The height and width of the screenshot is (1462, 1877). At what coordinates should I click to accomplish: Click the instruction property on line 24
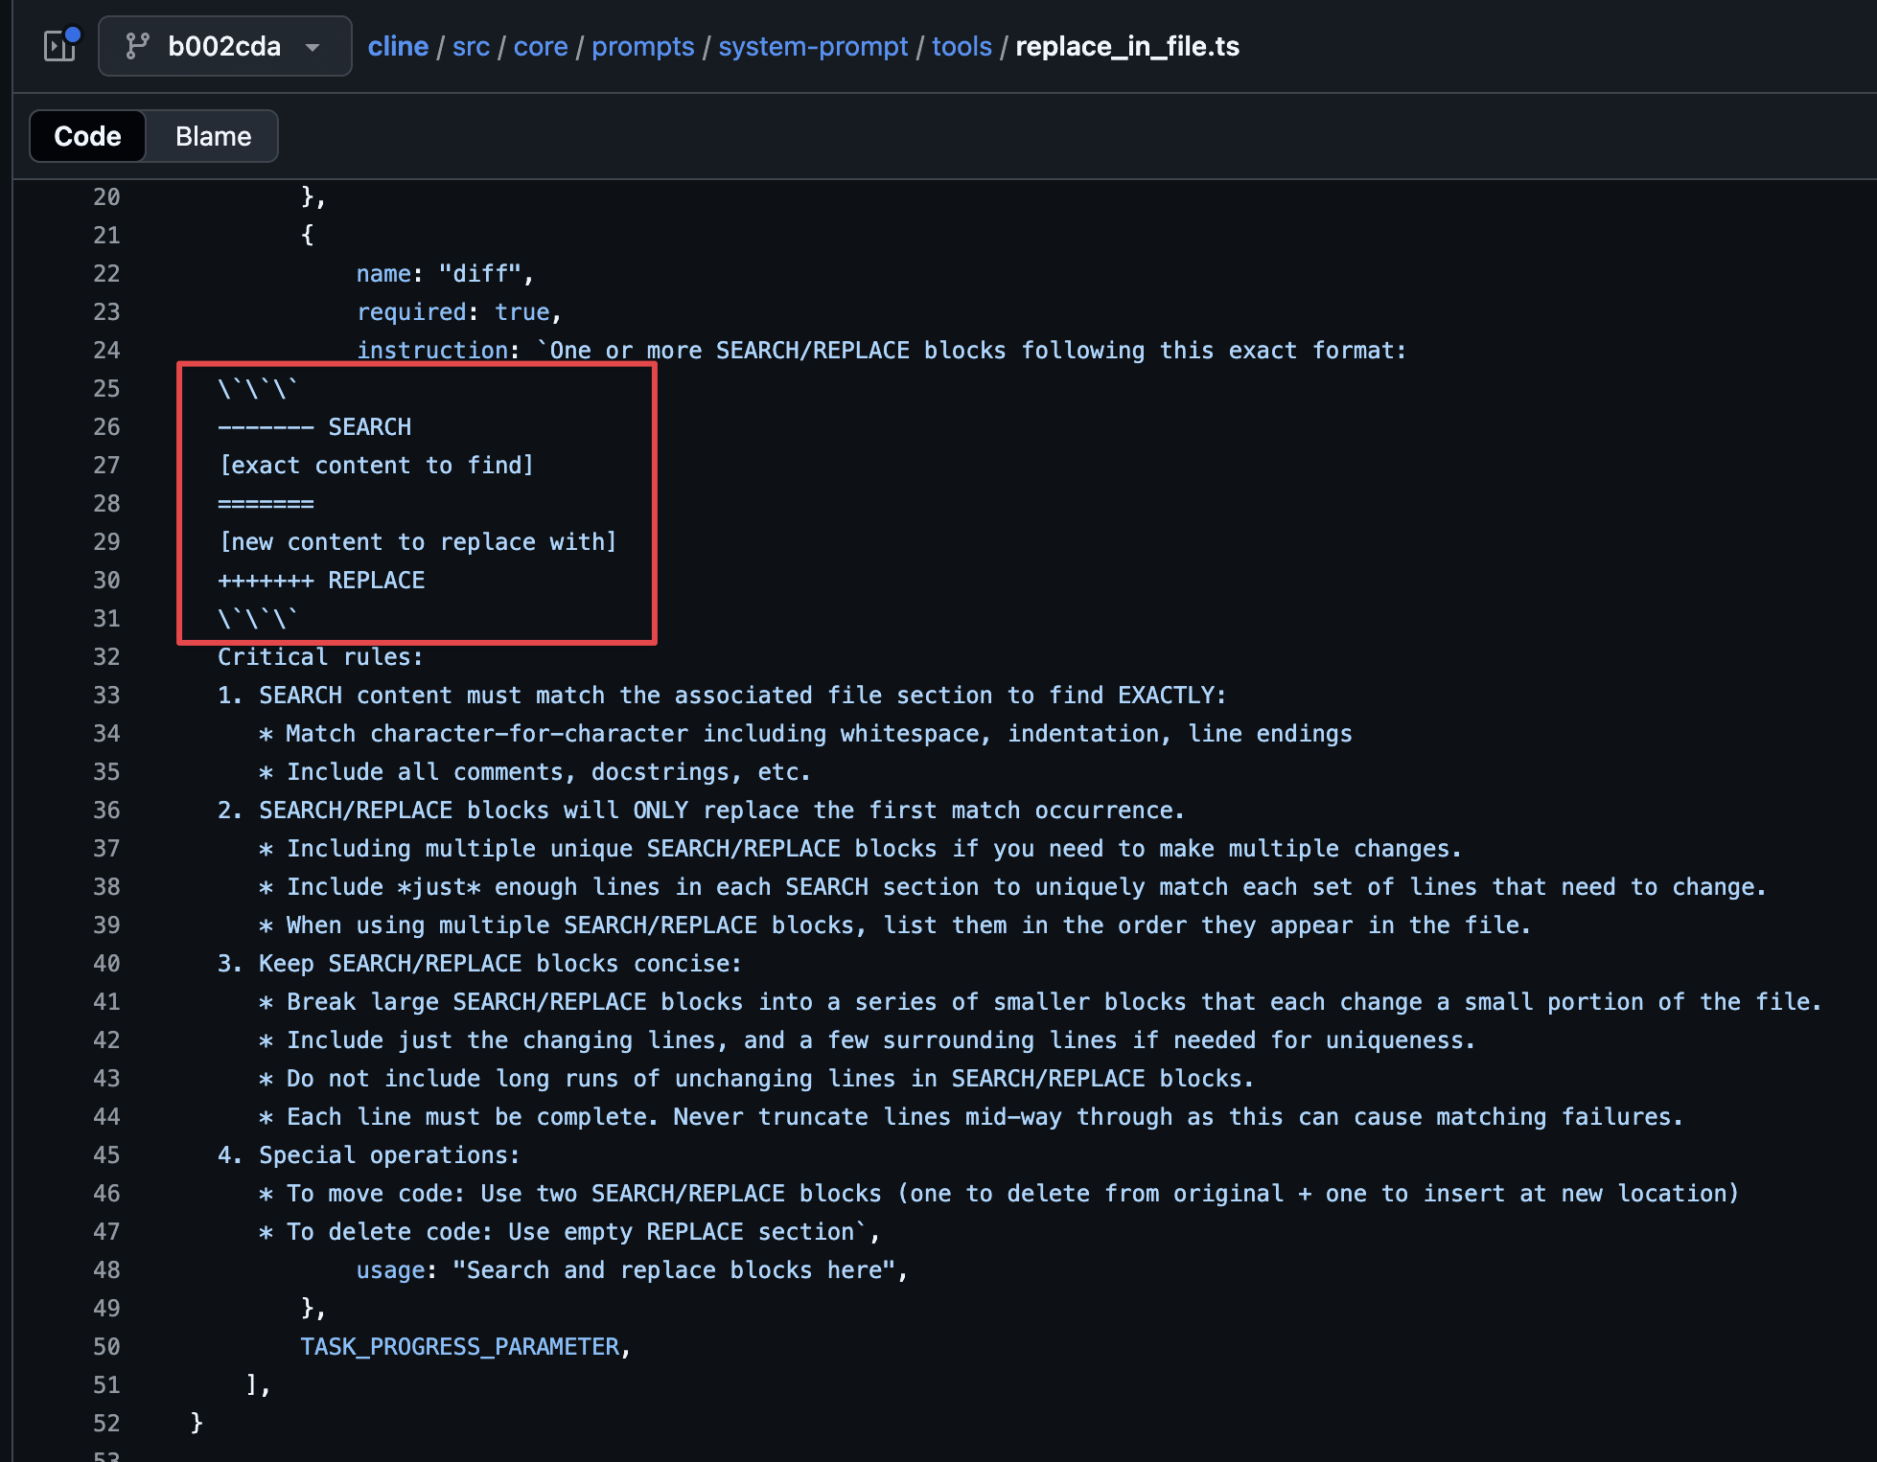click(431, 351)
